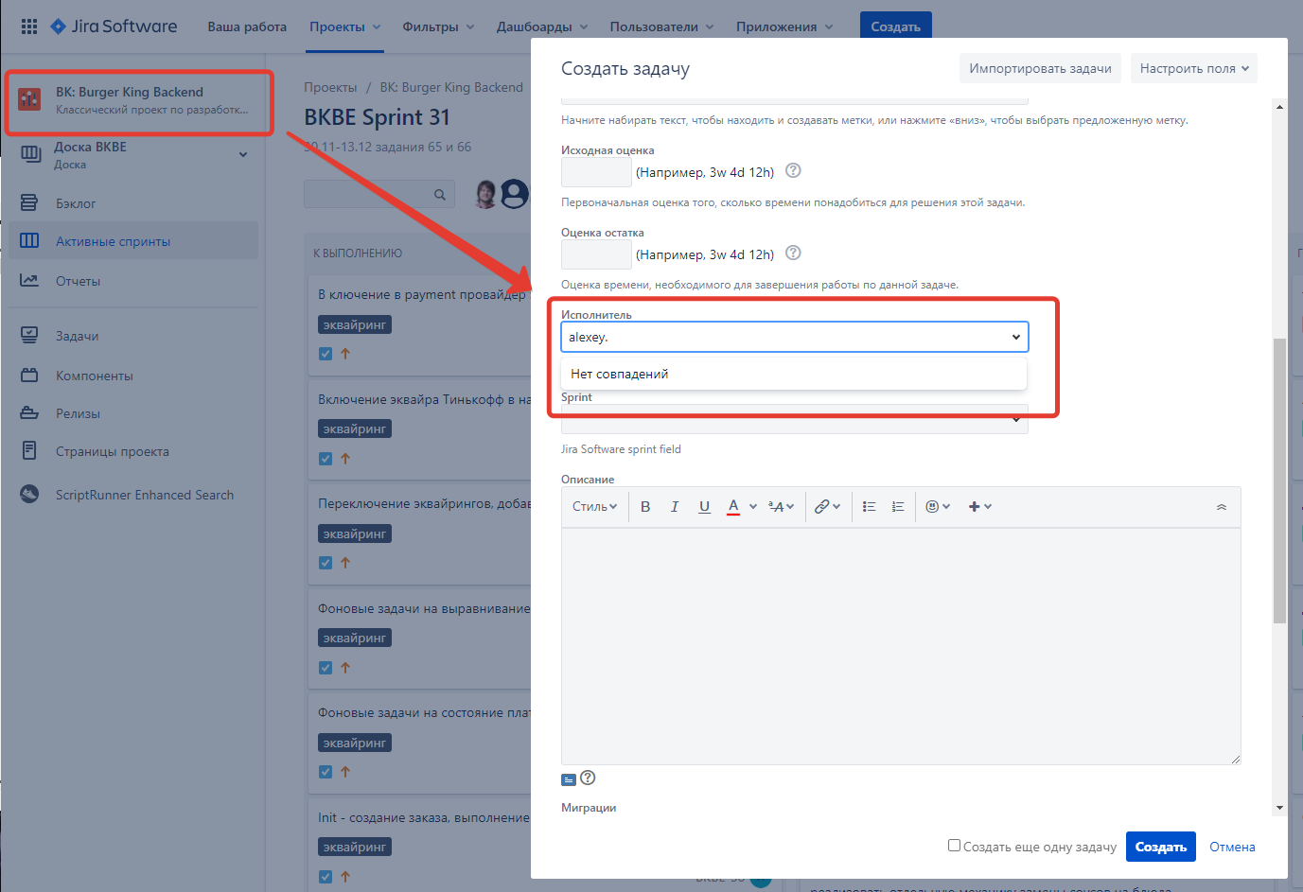Open the app switcher grid icon

[x=29, y=26]
